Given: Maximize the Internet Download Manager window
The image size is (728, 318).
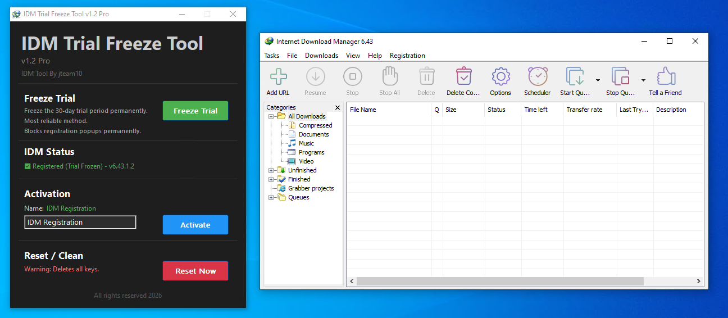Looking at the screenshot, I should (670, 41).
